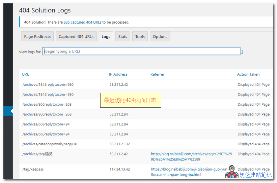The width and height of the screenshot is (277, 183).
Task: Sort logs by IP Address column
Action: point(118,74)
